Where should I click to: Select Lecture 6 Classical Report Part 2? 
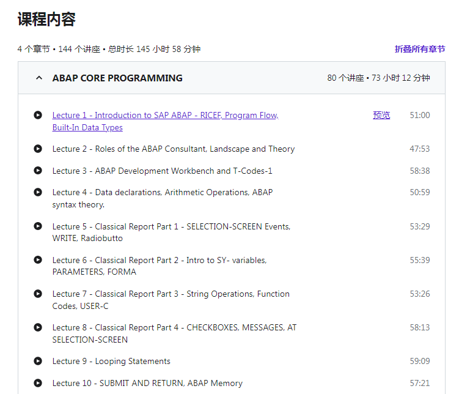(160, 266)
